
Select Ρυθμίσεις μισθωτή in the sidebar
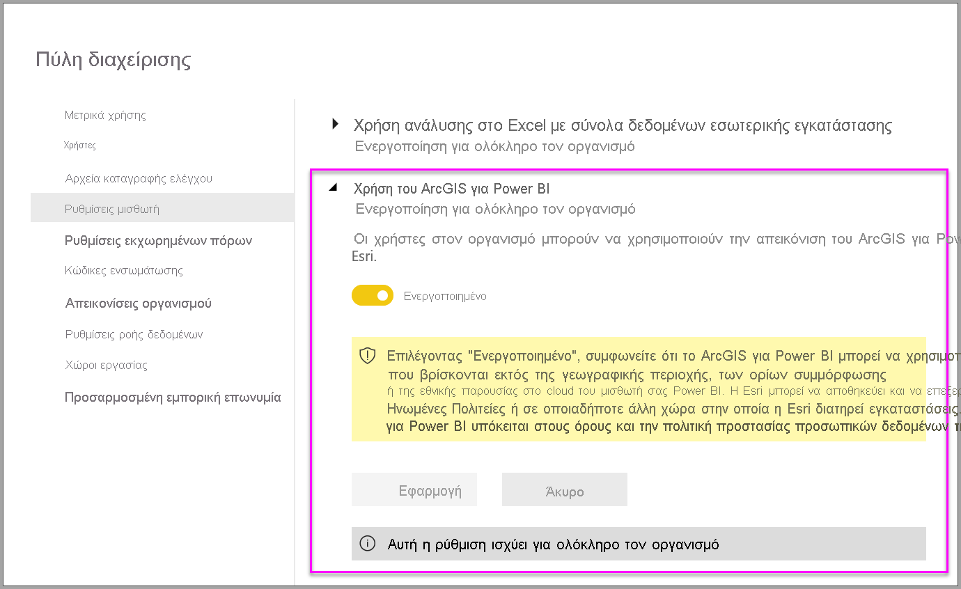point(162,208)
